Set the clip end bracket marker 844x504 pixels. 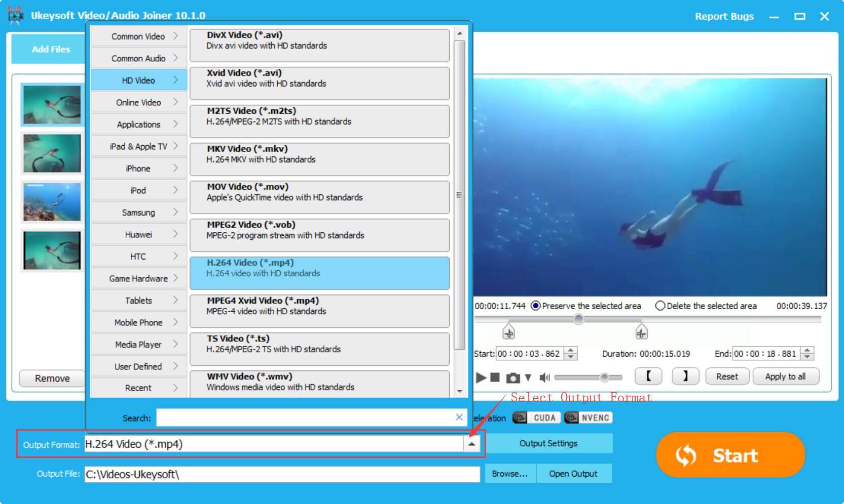(685, 376)
